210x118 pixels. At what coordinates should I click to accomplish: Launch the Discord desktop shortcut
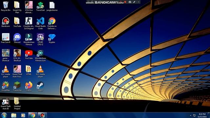click(x=17, y=38)
